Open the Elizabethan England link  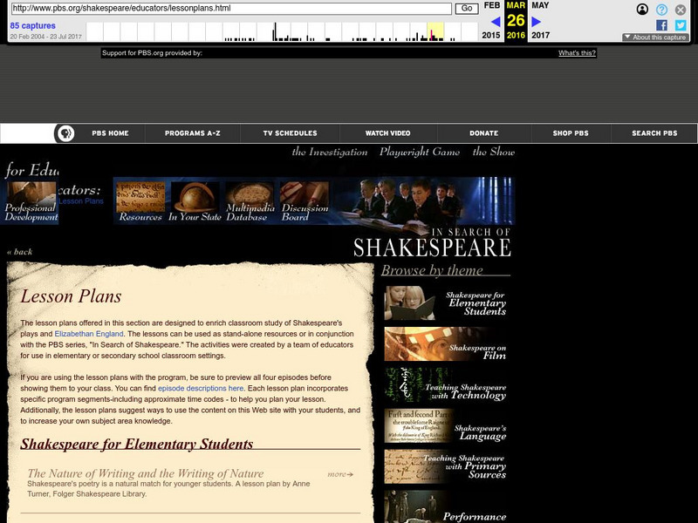[89, 334]
